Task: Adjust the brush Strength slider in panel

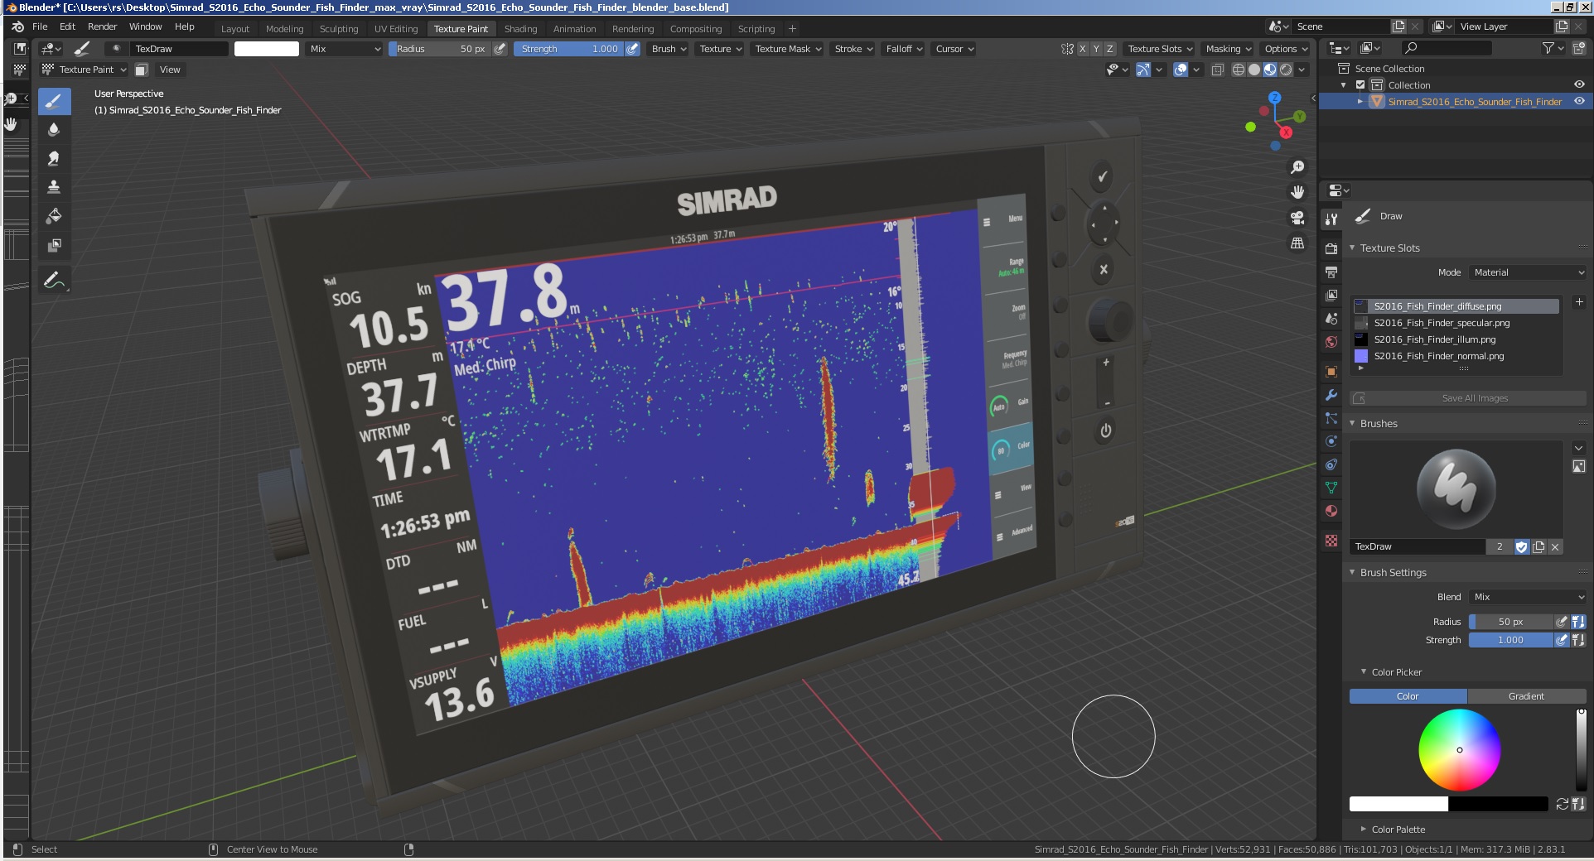Action: [1510, 640]
